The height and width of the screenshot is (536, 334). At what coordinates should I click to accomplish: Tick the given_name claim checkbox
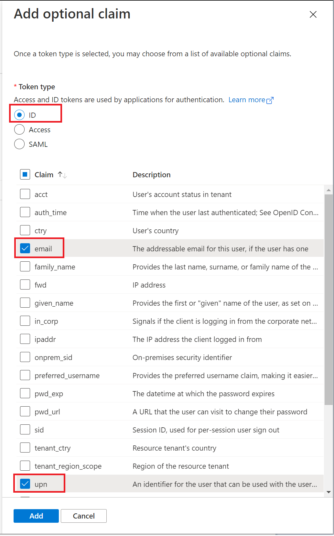(x=25, y=303)
